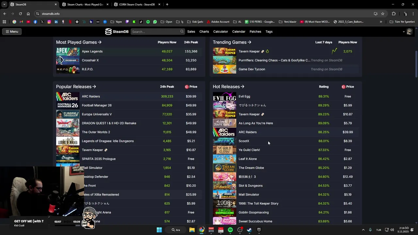Open Spotify from the taskbar

(230, 230)
